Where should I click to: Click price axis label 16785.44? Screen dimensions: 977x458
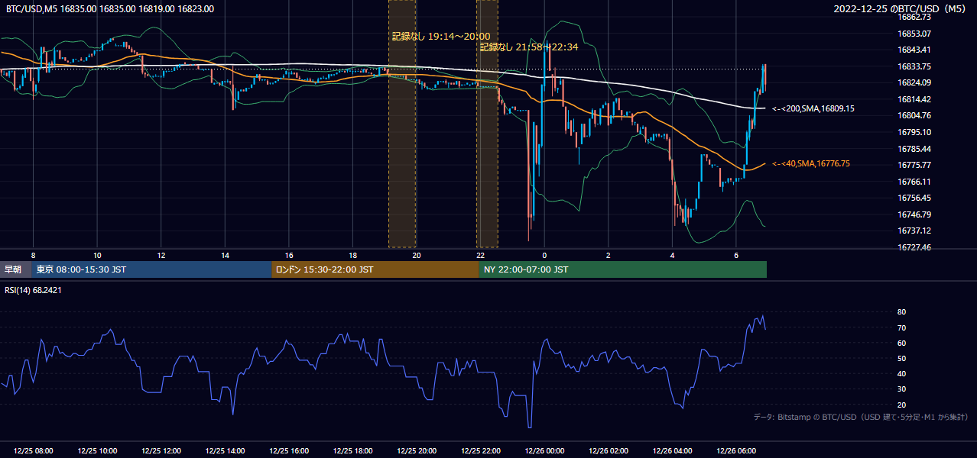pyautogui.click(x=914, y=149)
